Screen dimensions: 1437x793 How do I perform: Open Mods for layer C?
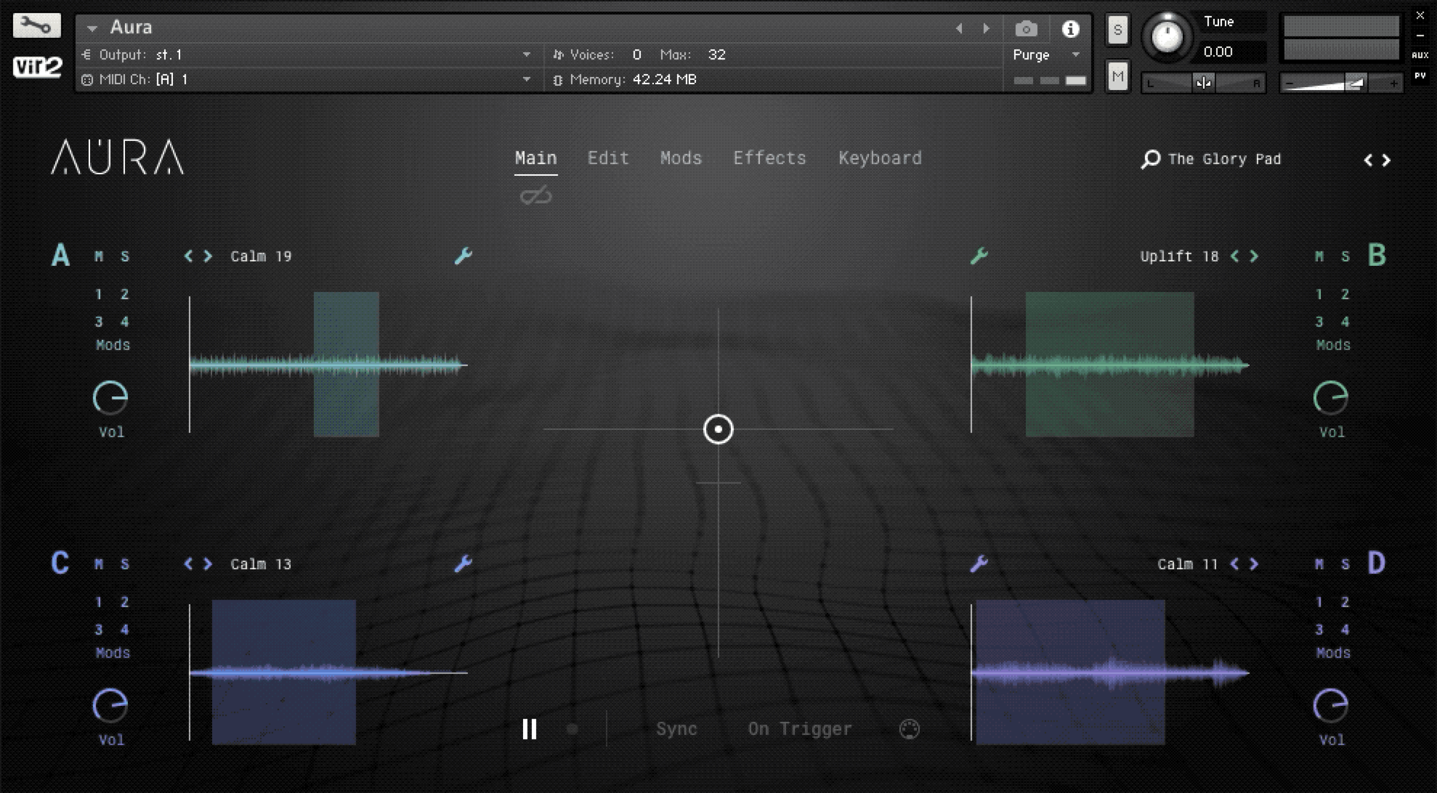click(x=113, y=653)
